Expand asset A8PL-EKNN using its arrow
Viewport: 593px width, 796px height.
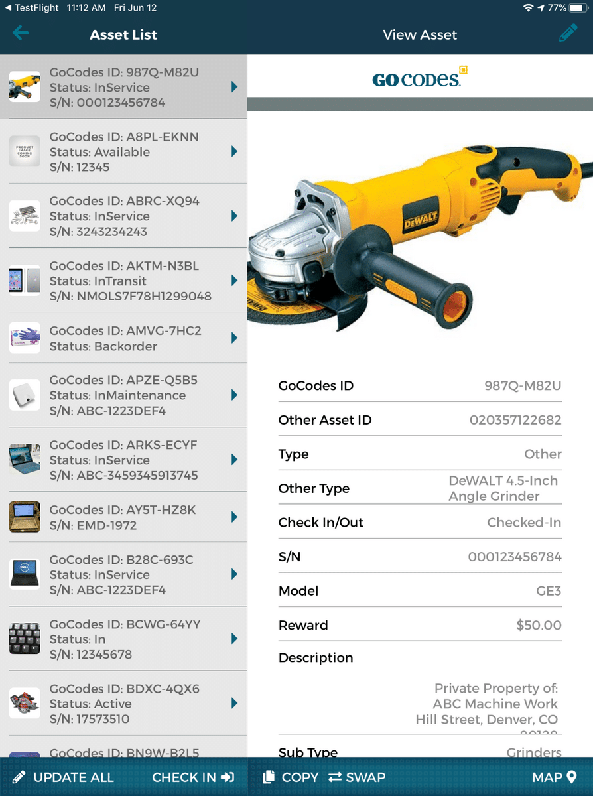[234, 152]
